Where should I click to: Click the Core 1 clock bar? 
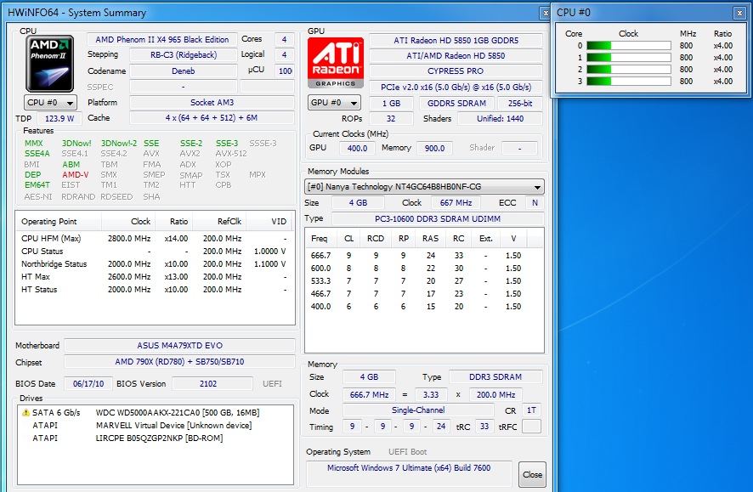629,58
